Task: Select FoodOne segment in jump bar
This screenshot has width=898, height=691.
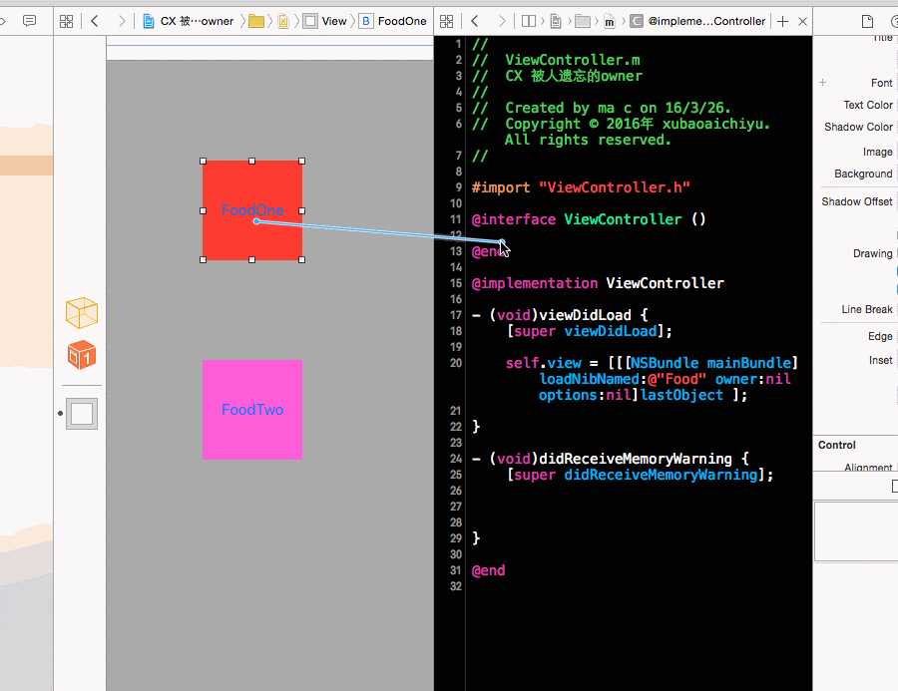Action: (393, 21)
